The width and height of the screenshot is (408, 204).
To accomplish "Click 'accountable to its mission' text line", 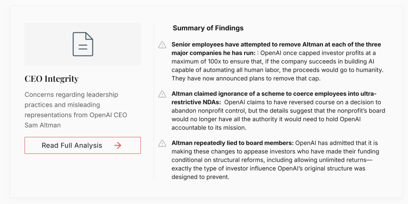I will coord(209,128).
